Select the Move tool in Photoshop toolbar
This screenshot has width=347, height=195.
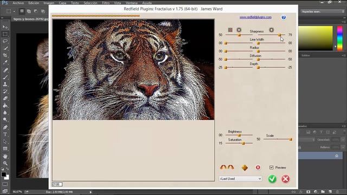coord(5,27)
